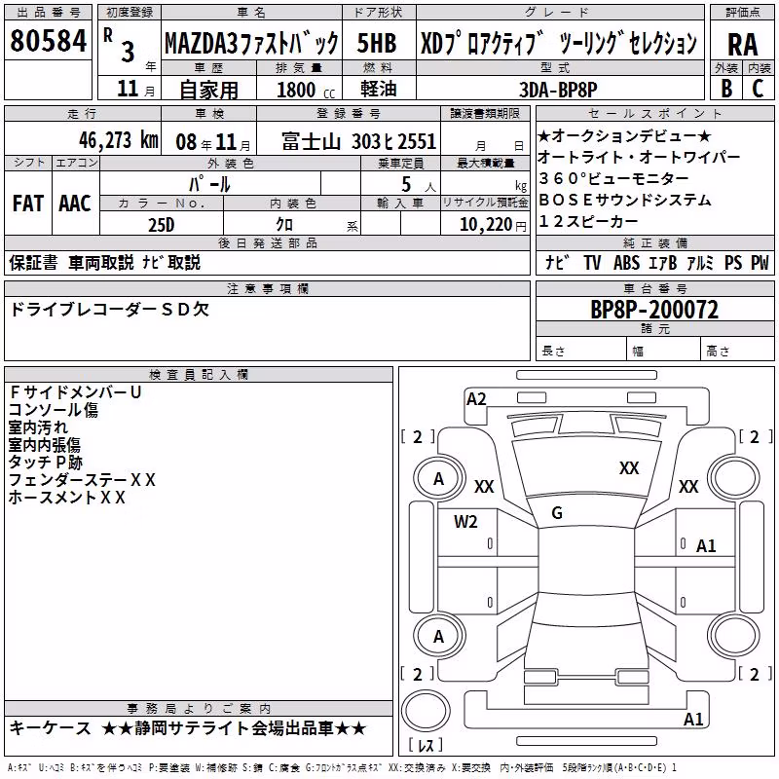This screenshot has width=779, height=779.
Task: Click the A1 mark on the rear bumper
Action: 693,719
